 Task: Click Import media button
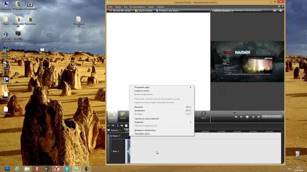click(x=144, y=11)
